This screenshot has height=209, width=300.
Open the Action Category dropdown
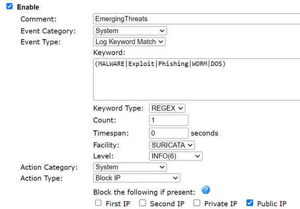point(130,167)
